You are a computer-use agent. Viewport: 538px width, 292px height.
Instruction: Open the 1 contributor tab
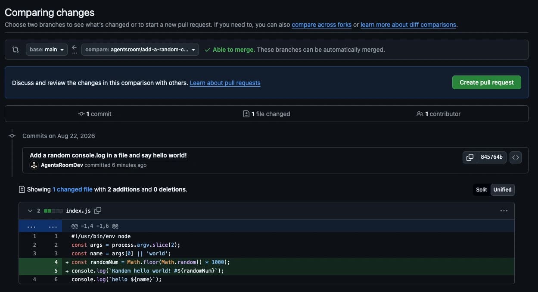pos(438,114)
